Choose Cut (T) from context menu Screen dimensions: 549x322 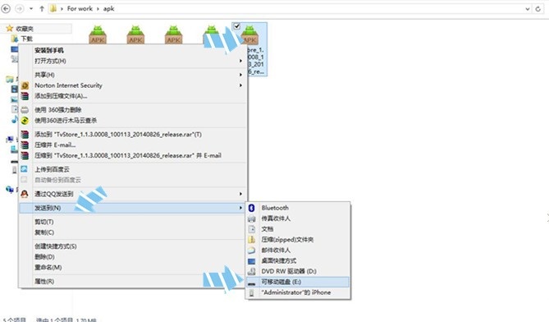point(133,222)
